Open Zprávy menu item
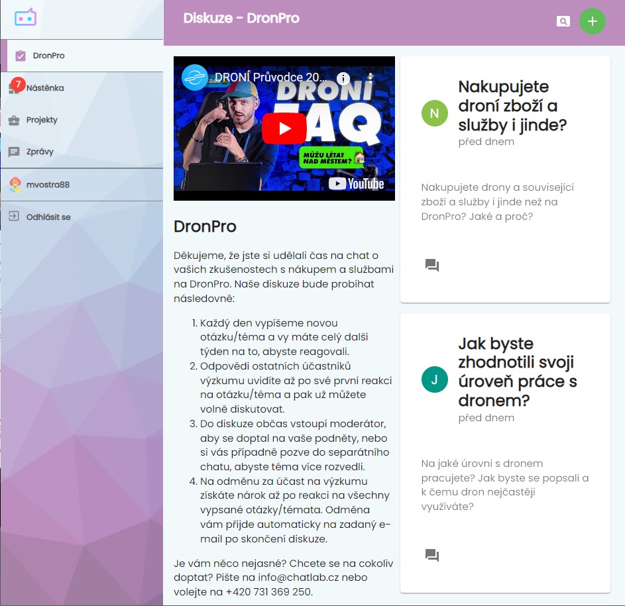 point(82,152)
